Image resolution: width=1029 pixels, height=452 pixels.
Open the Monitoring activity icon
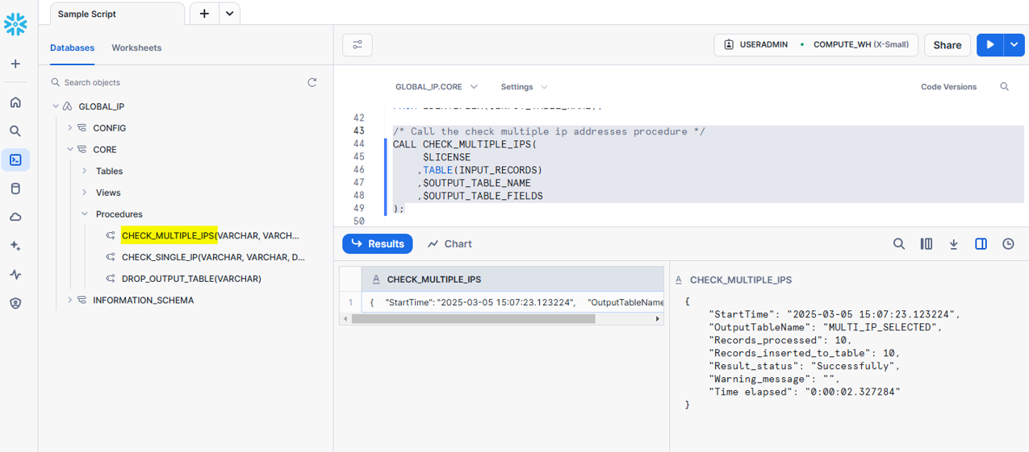pyautogui.click(x=15, y=275)
